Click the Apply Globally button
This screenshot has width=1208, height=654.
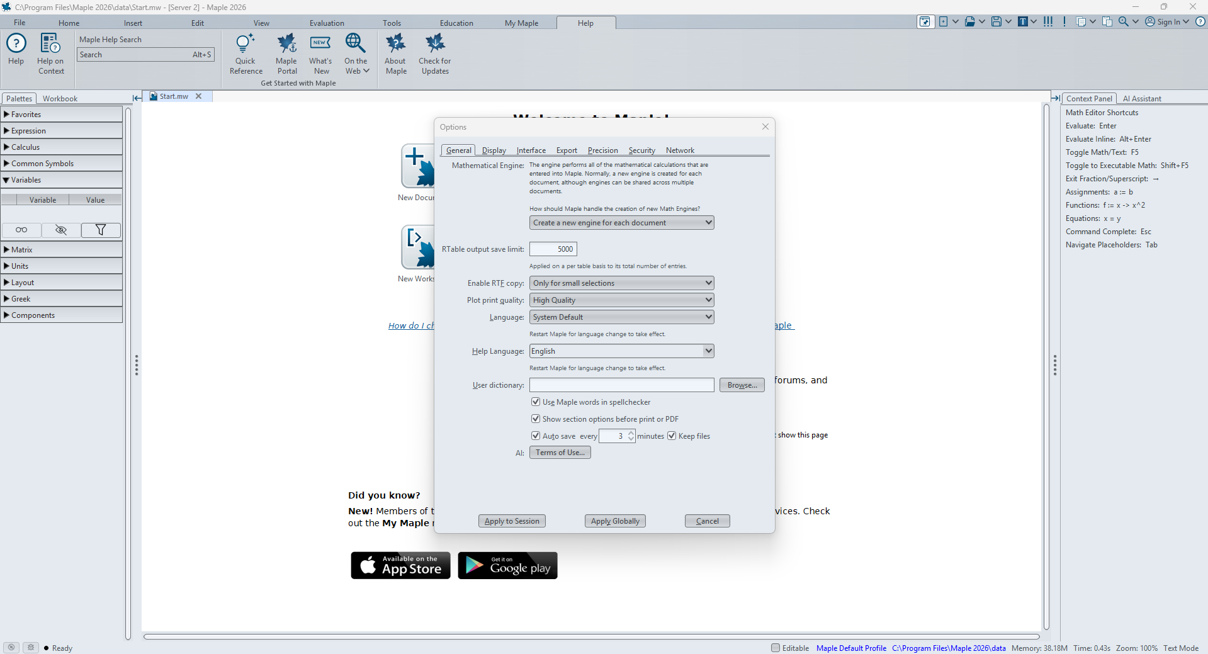point(615,521)
